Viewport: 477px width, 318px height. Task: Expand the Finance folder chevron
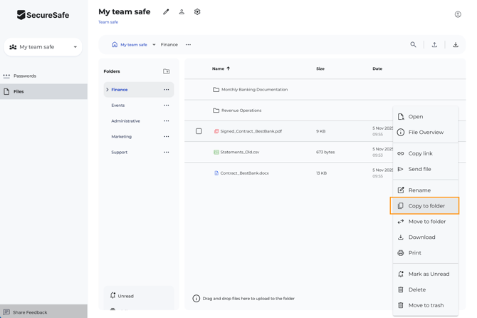click(108, 90)
